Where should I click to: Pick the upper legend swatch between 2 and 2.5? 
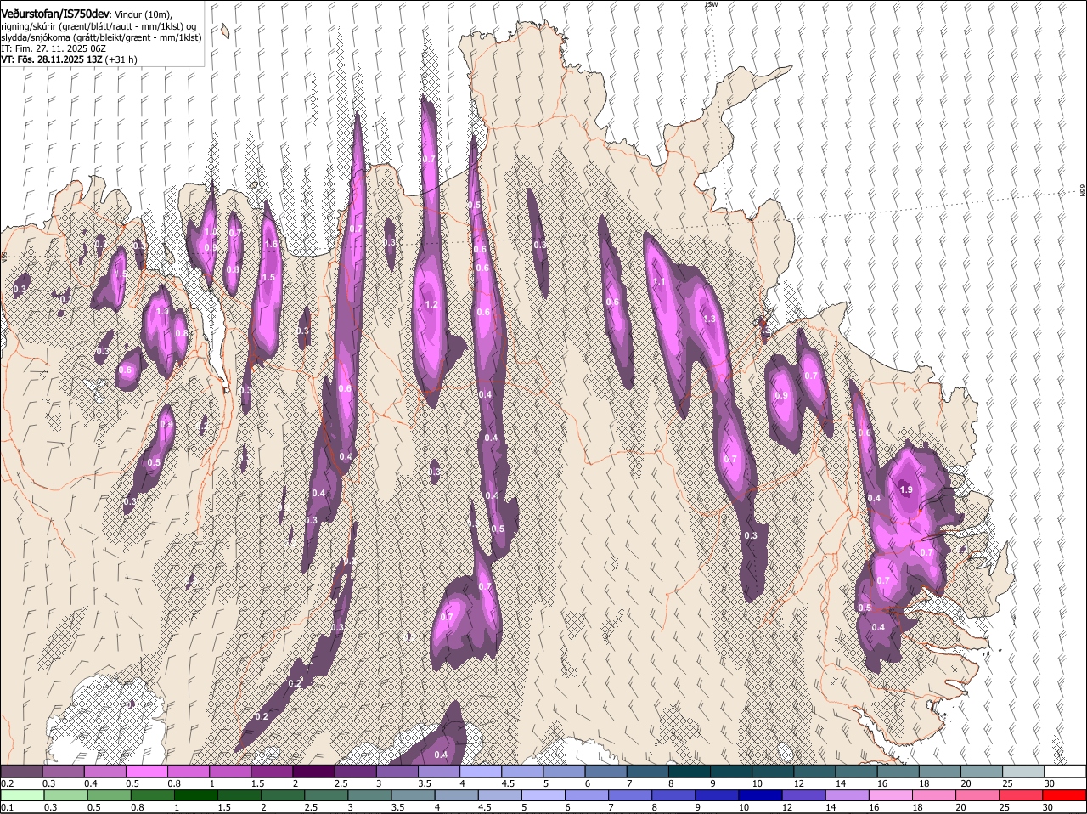click(313, 772)
